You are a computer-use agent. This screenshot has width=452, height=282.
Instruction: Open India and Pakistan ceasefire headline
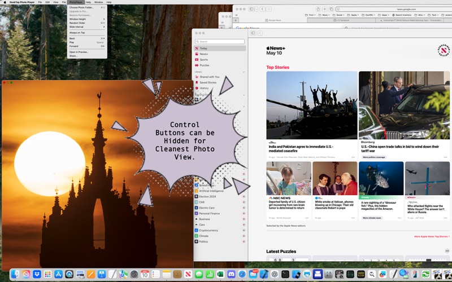coord(301,148)
